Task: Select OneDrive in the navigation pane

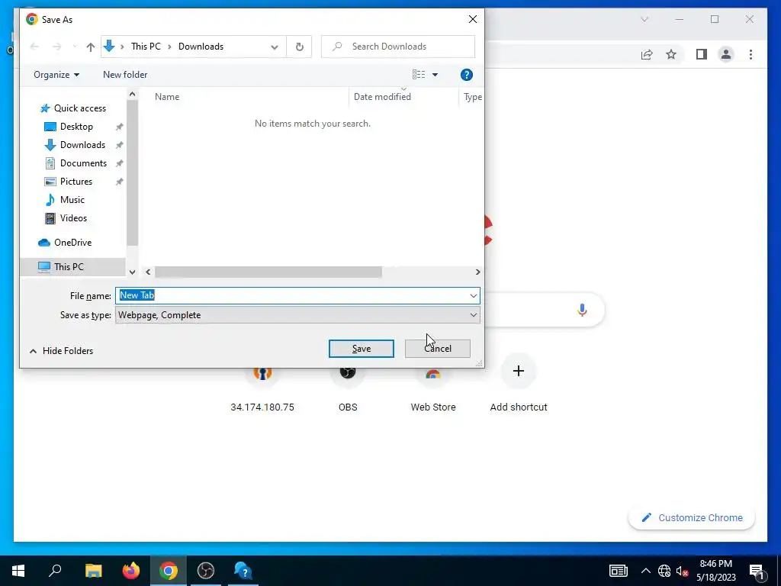Action: pos(72,243)
